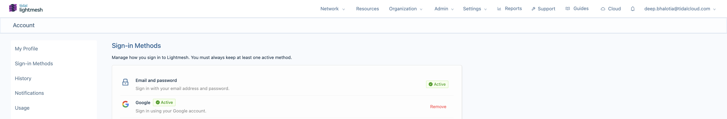
Task: Open the deep.bhalotia@tidalcloud.com account menu
Action: tap(680, 9)
